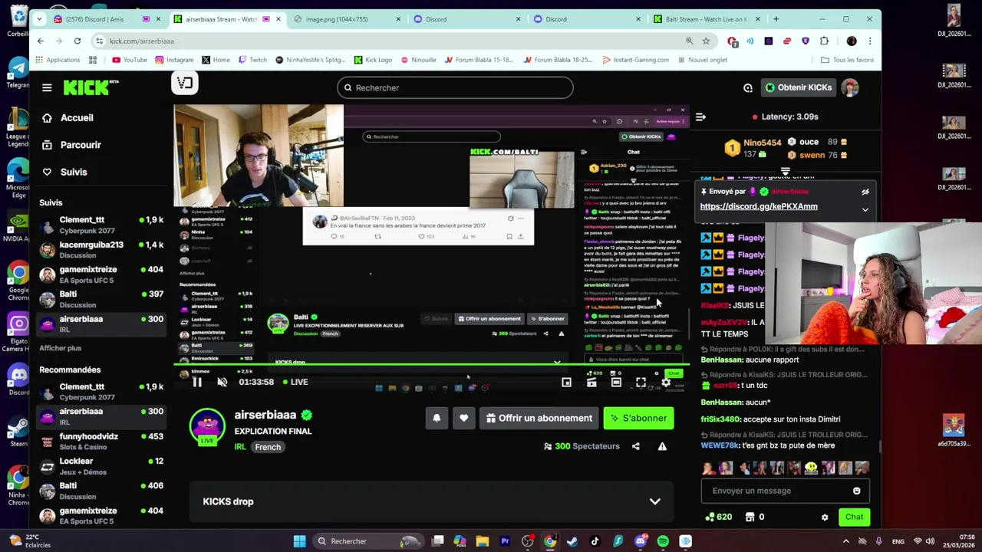Screen dimensions: 982x552
Task: Open the Chrome tab search dropdown
Action: pos(40,19)
